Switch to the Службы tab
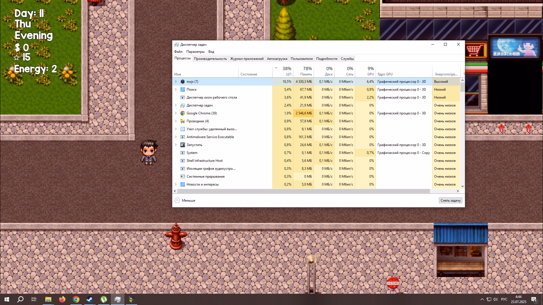Viewport: 543px width, 305px height. click(x=347, y=59)
